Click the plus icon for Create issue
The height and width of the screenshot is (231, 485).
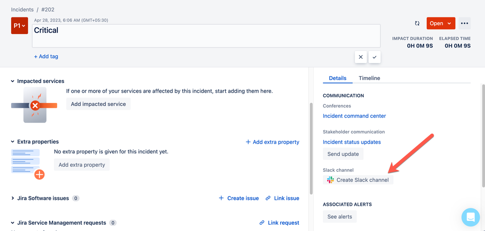tap(221, 198)
